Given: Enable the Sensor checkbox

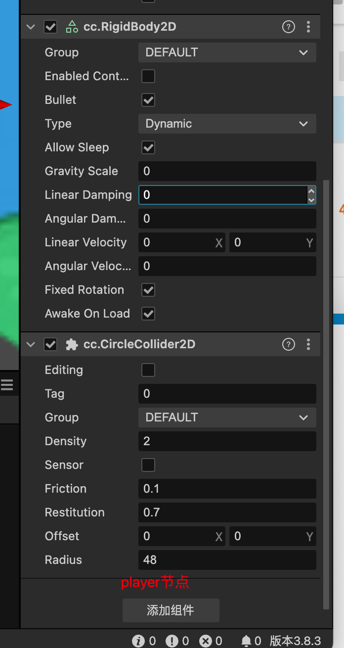Looking at the screenshot, I should point(148,465).
